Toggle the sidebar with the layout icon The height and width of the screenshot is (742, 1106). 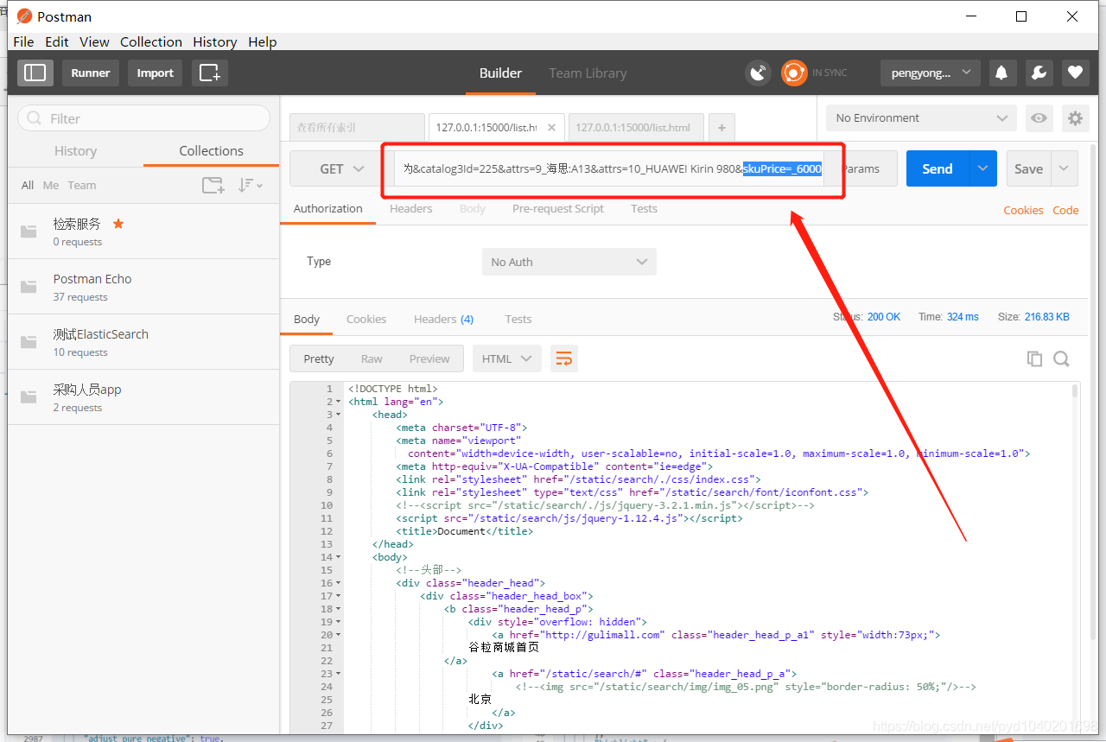[35, 73]
